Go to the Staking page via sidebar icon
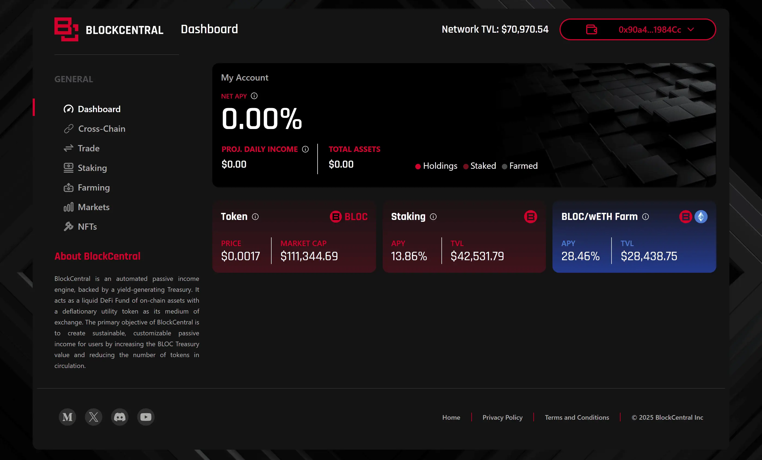This screenshot has width=762, height=460. (x=68, y=168)
